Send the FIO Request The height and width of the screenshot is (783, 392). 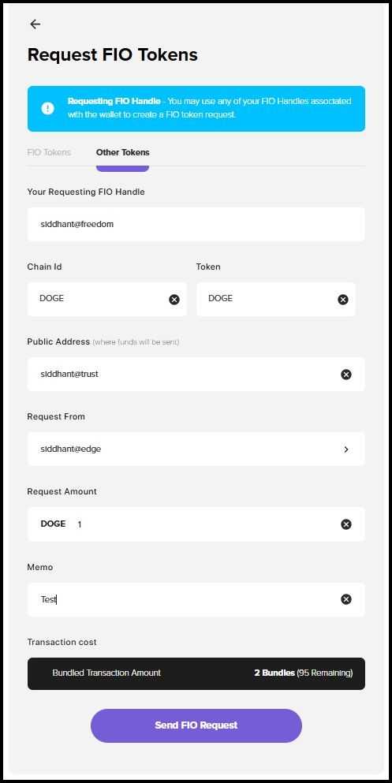(196, 725)
